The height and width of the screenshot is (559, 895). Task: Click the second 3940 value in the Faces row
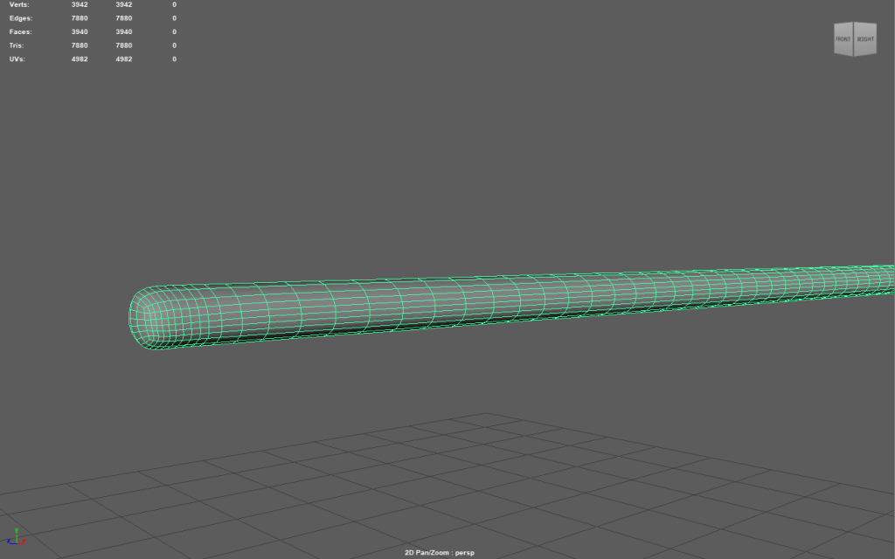pyautogui.click(x=123, y=31)
